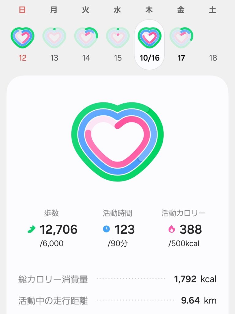Open the 123 active minutes value

coord(125,229)
